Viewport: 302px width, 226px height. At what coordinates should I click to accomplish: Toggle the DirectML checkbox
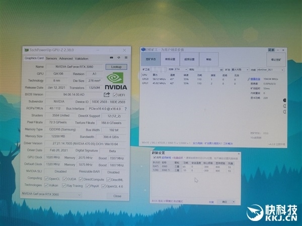click(108, 179)
